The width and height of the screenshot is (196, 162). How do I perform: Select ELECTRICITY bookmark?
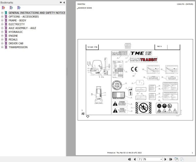(17, 24)
